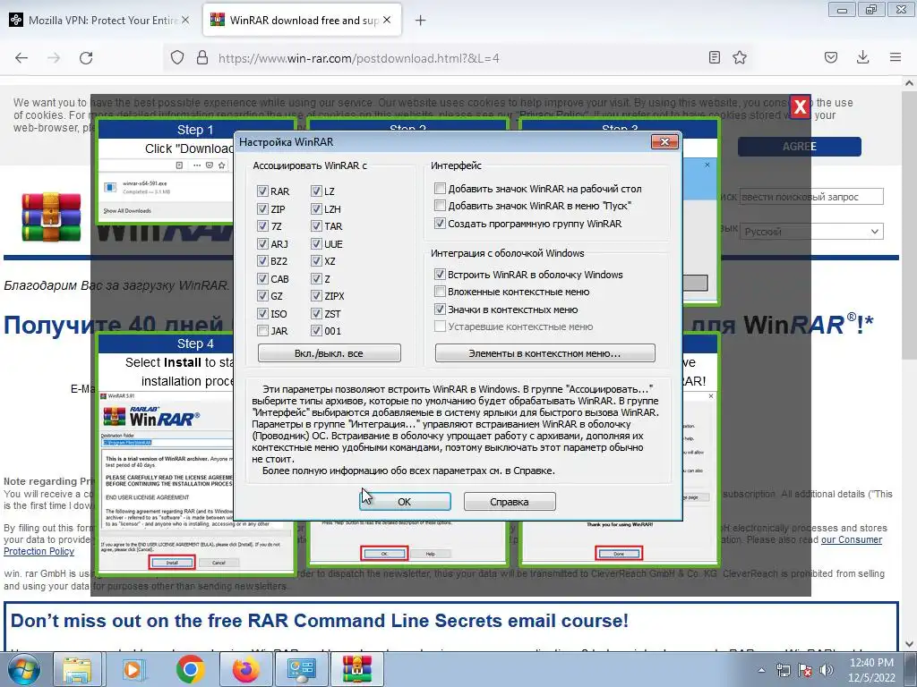The width and height of the screenshot is (917, 687).
Task: Toggle ISO association checkbox
Action: point(262,314)
